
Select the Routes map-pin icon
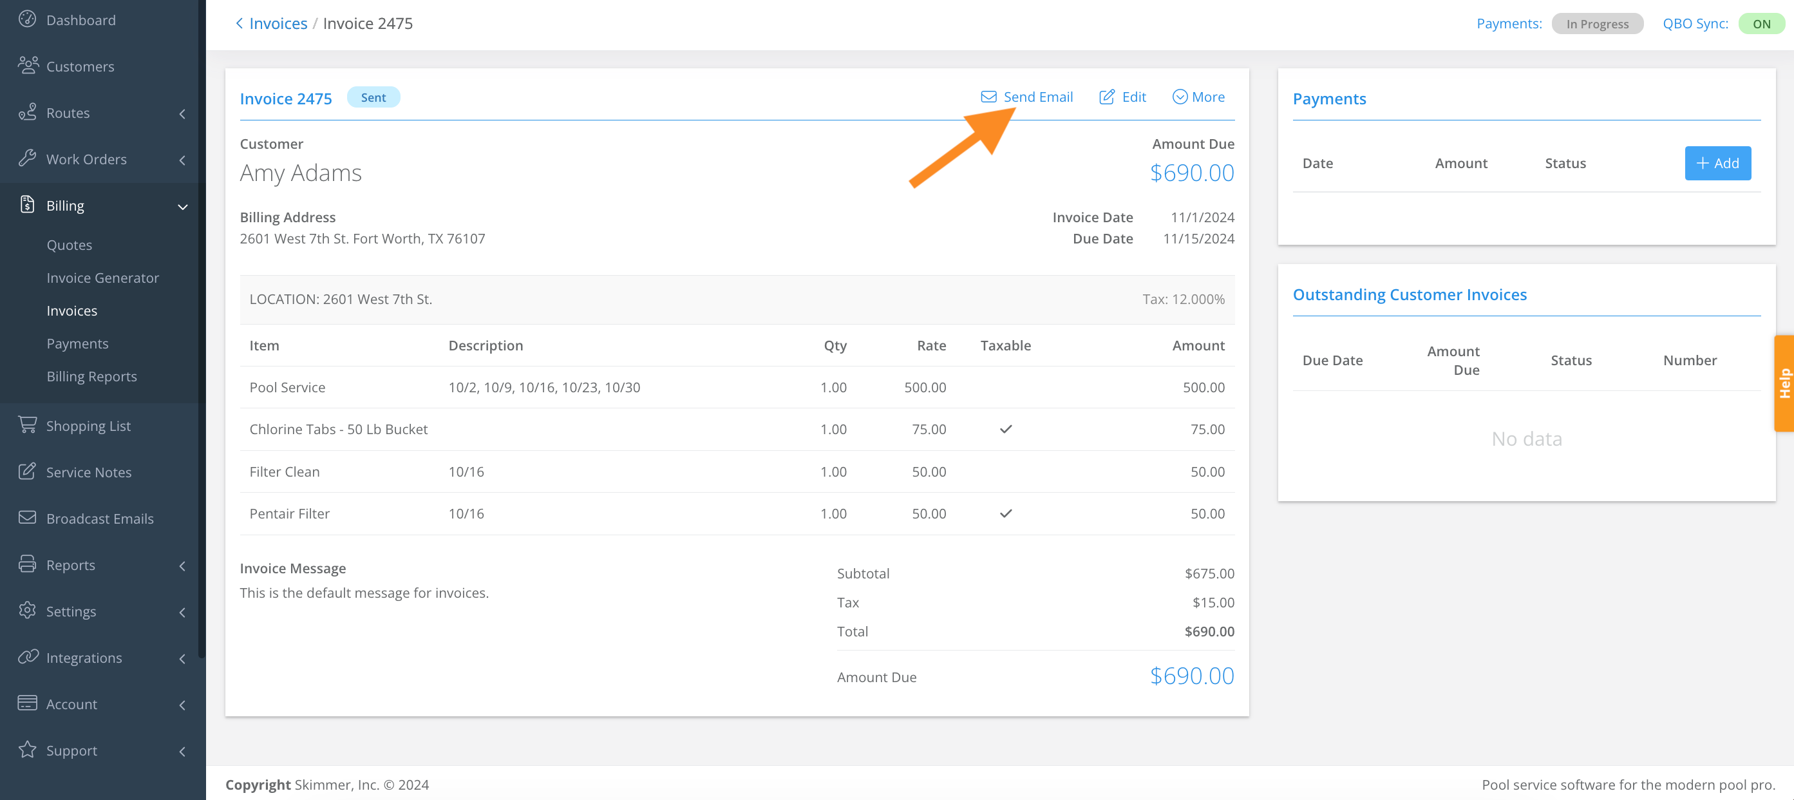(27, 112)
